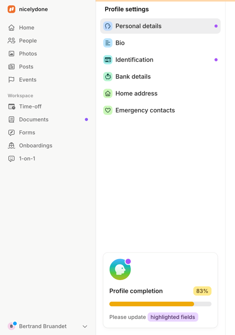Select the Personal details settings tab

point(160,26)
